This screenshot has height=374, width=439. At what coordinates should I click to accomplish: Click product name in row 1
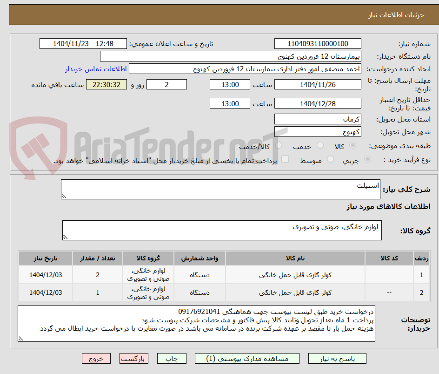point(295,275)
